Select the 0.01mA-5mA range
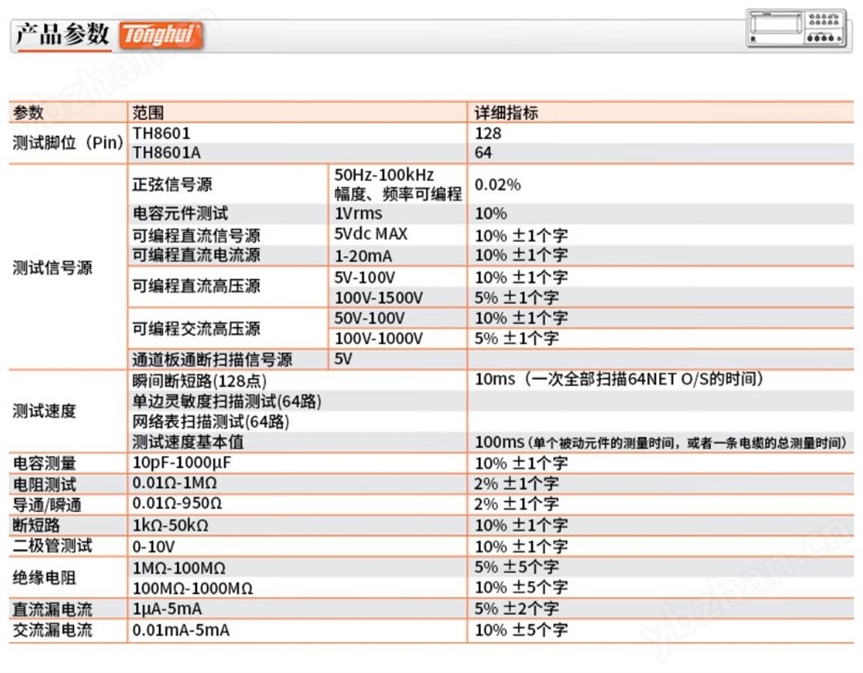The height and width of the screenshot is (673, 863). pos(181,629)
